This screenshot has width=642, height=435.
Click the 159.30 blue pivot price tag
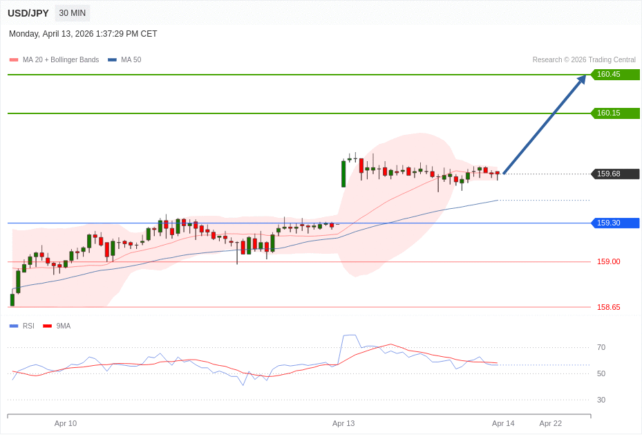(615, 223)
